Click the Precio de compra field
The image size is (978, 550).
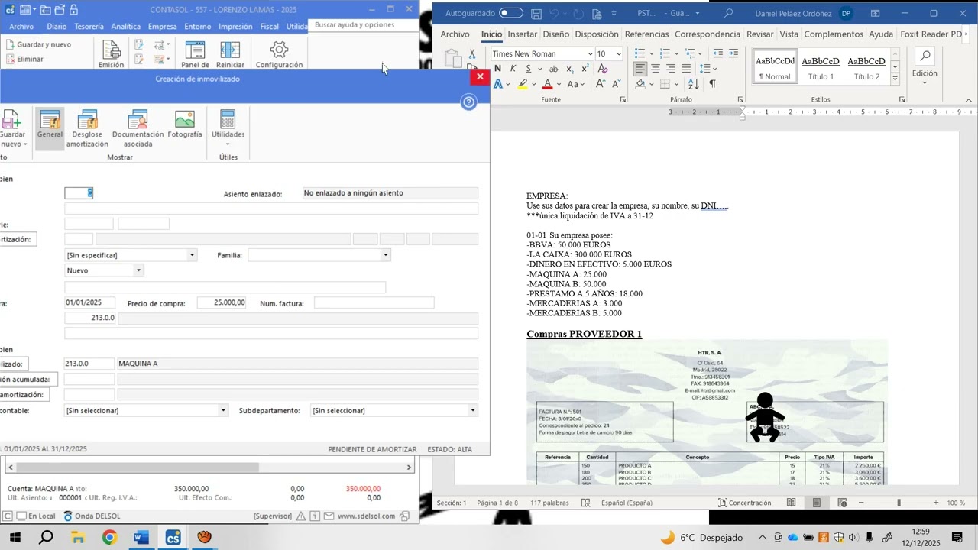[222, 303]
